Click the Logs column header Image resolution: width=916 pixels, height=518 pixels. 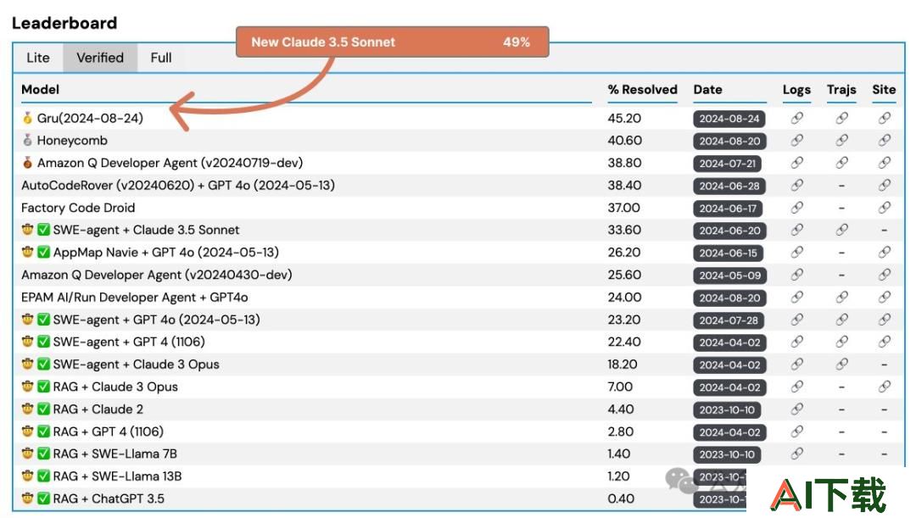(796, 90)
